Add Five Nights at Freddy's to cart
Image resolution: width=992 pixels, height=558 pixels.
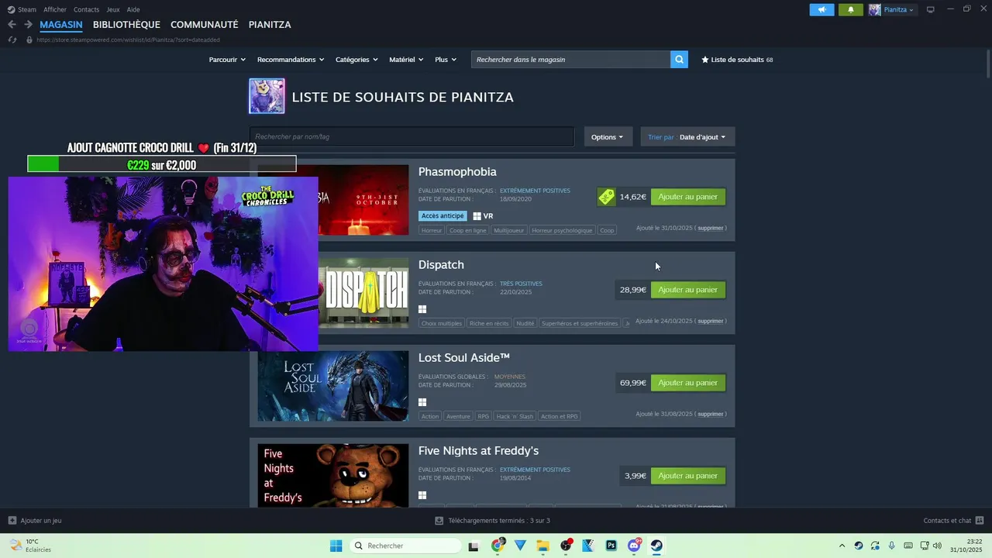[688, 476]
